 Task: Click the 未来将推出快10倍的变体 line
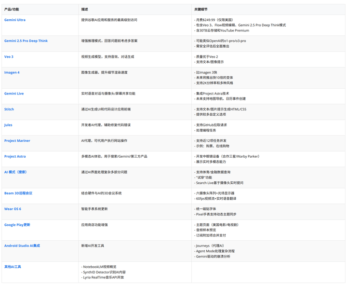(x=214, y=78)
